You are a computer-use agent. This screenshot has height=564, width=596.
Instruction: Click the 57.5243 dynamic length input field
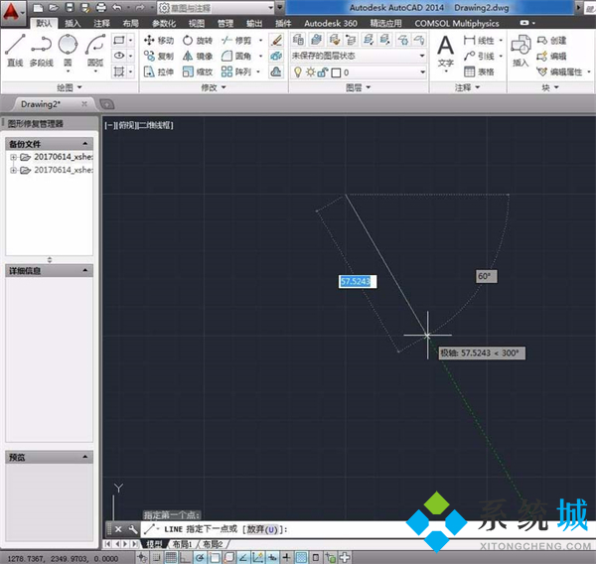tap(356, 282)
